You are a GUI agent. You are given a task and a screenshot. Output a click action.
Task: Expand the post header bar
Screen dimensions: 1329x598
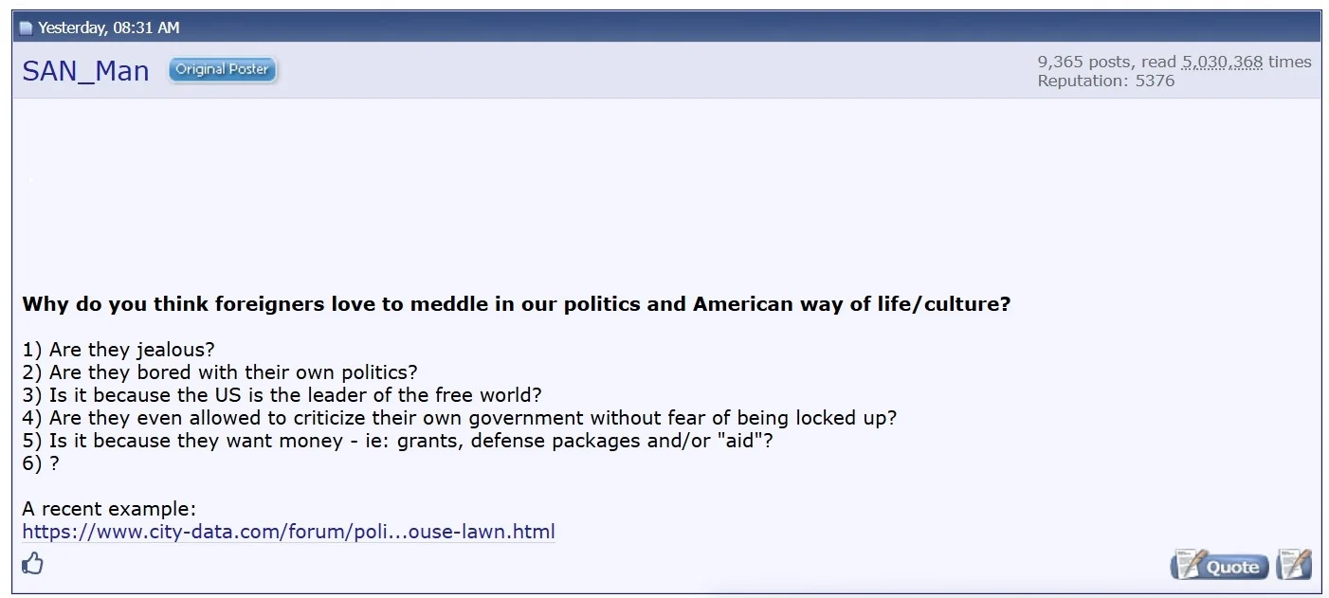coord(664,27)
